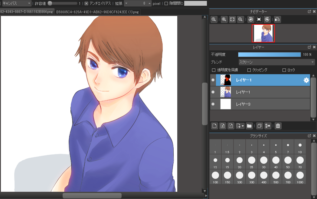Enable the クリッピング checkbox
Viewport: 317px width, 199px height.
249,70
